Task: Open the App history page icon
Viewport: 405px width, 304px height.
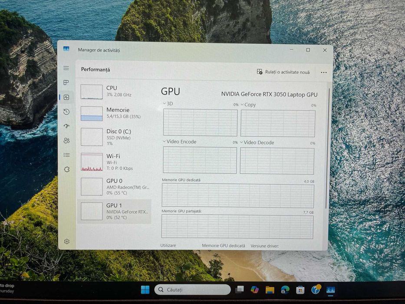Action: point(66,112)
